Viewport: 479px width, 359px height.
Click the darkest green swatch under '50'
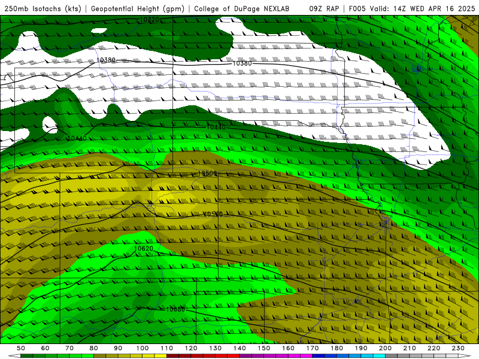coord(27,356)
